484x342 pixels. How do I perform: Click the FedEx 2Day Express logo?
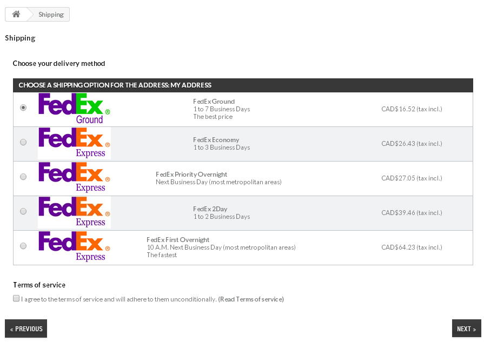(74, 212)
